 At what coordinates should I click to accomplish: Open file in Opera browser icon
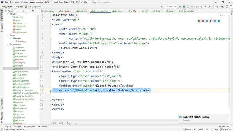pyautogui.click(x=211, y=21)
